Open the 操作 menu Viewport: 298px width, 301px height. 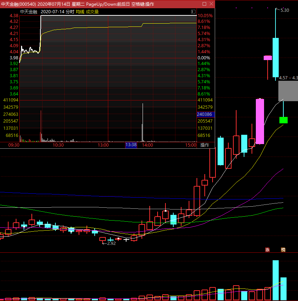click(205, 145)
